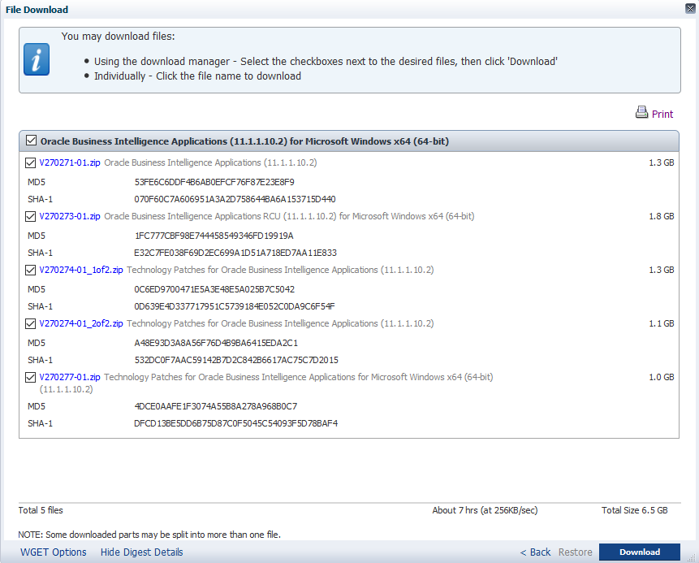Click the Restore link
Screen dimensions: 699x563
(x=575, y=552)
